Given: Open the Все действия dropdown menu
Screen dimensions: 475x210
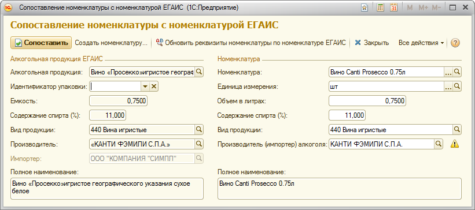Looking at the screenshot, I should coord(421,43).
